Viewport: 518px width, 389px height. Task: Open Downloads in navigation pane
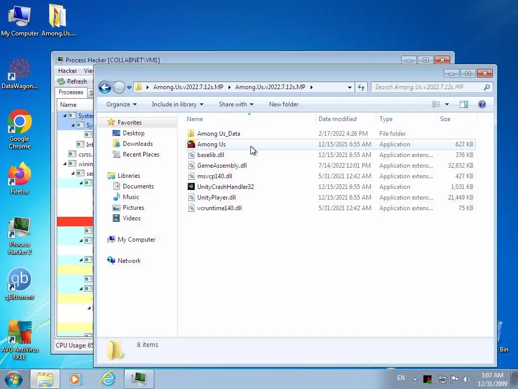pyautogui.click(x=138, y=143)
